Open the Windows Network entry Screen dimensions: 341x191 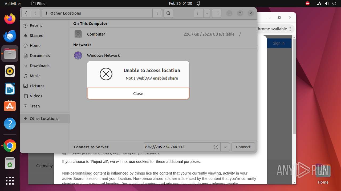(163, 55)
